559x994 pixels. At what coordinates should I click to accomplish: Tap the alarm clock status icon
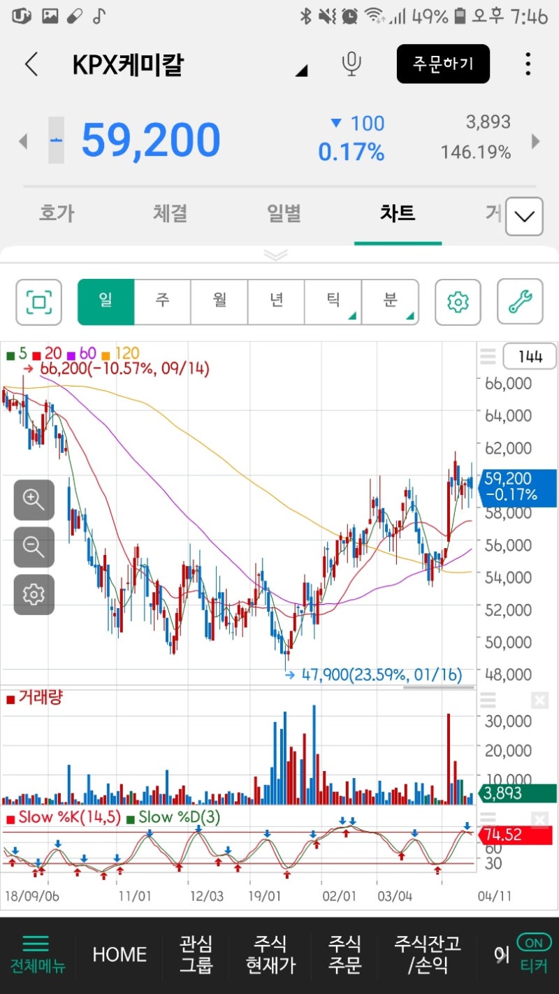(351, 16)
